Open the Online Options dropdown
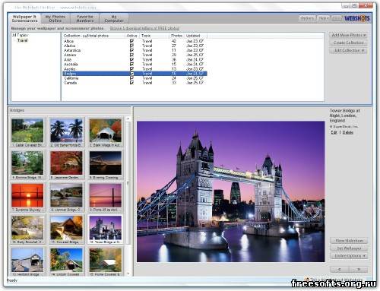380x291 pixels. click(349, 256)
